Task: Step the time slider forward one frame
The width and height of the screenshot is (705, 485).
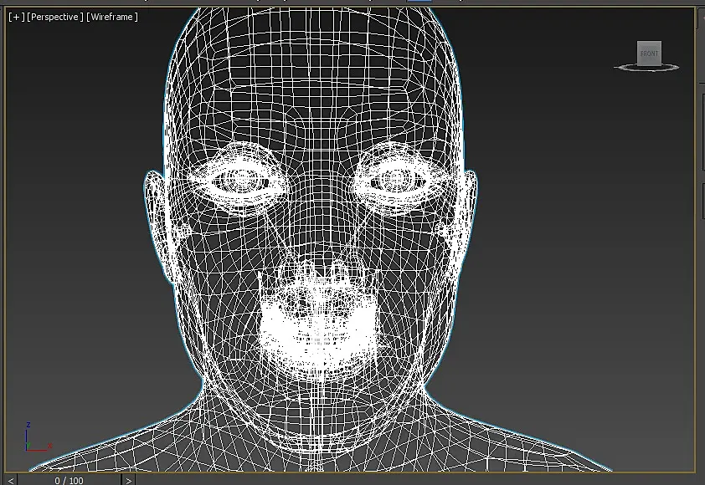Action: (x=129, y=480)
